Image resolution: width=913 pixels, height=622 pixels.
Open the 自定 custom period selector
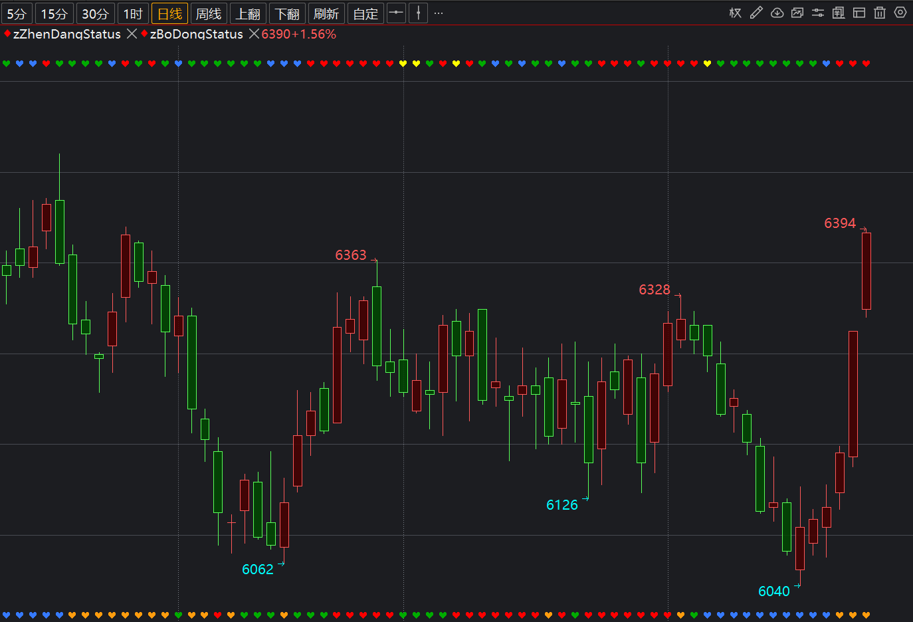[x=365, y=13]
